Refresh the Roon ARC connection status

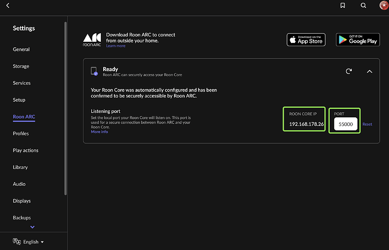click(x=349, y=71)
